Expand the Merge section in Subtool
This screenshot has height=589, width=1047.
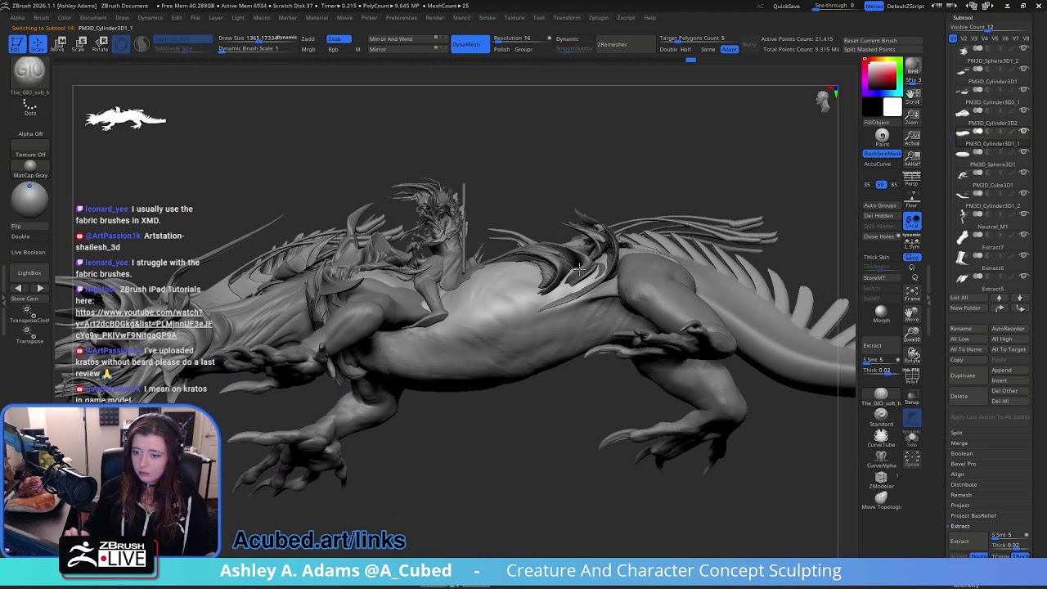(x=959, y=443)
